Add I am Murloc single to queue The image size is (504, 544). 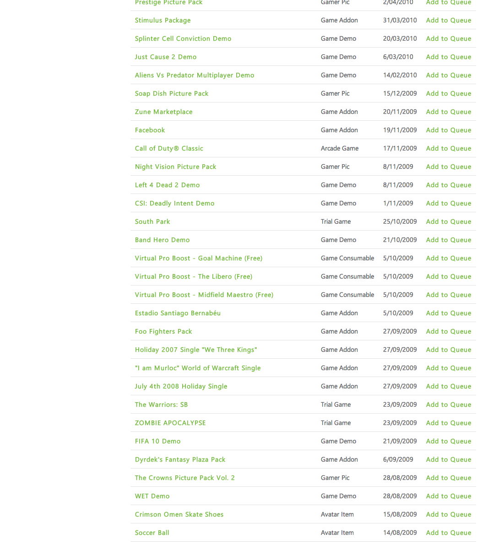[449, 368]
